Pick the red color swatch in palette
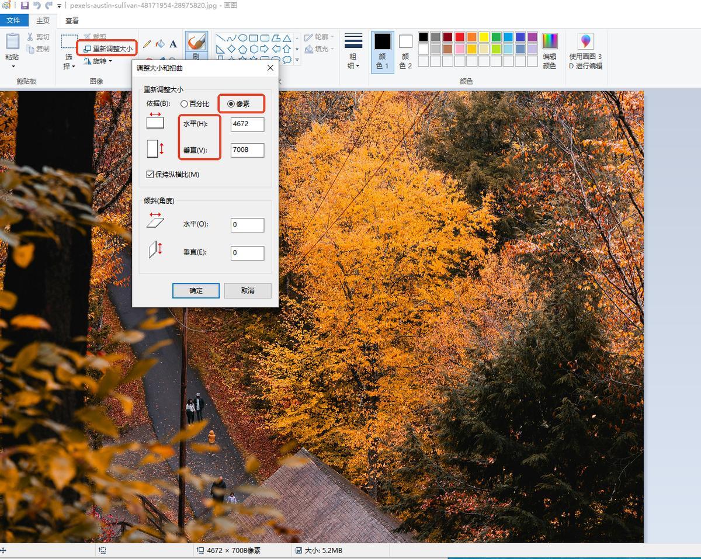The width and height of the screenshot is (701, 559). [460, 37]
